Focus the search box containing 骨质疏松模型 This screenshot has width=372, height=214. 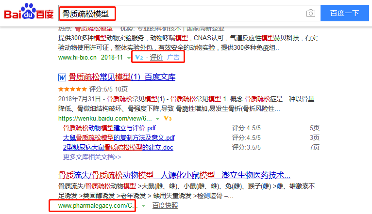(x=189, y=13)
